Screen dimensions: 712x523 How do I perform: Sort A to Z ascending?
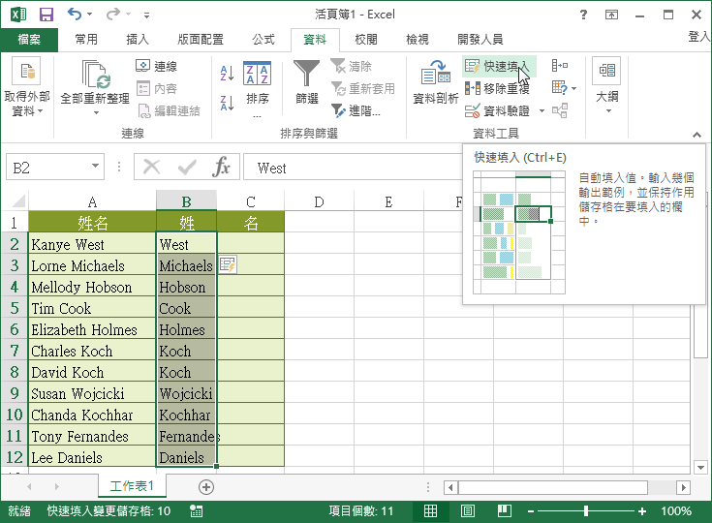tap(227, 73)
